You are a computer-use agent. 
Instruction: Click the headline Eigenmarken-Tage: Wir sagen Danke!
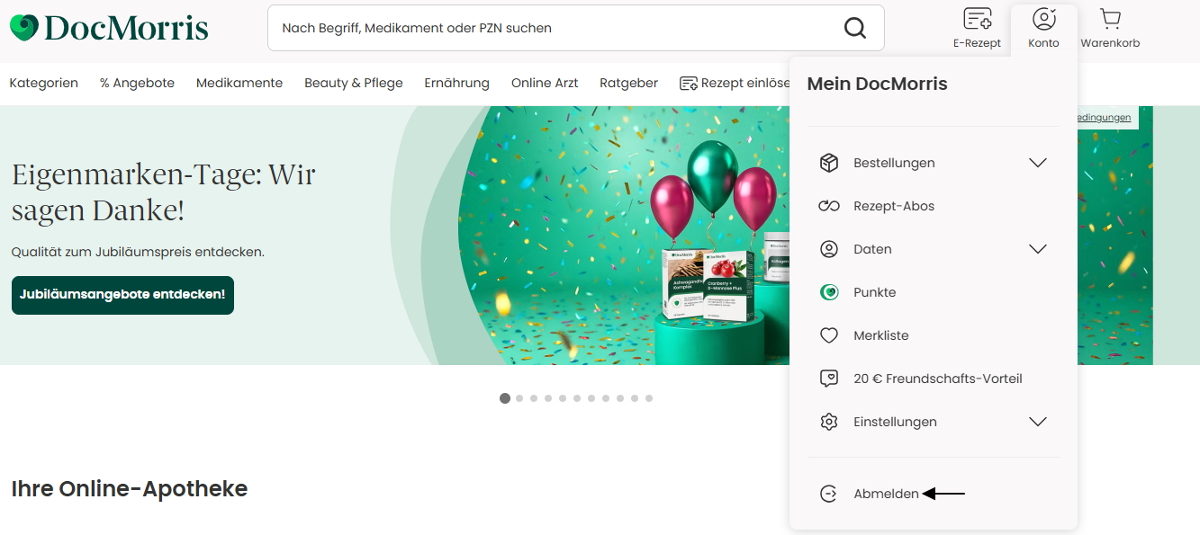164,192
